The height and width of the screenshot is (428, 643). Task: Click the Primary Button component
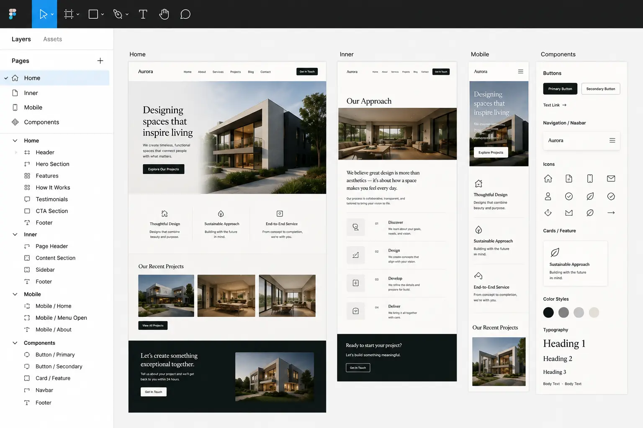pos(560,89)
